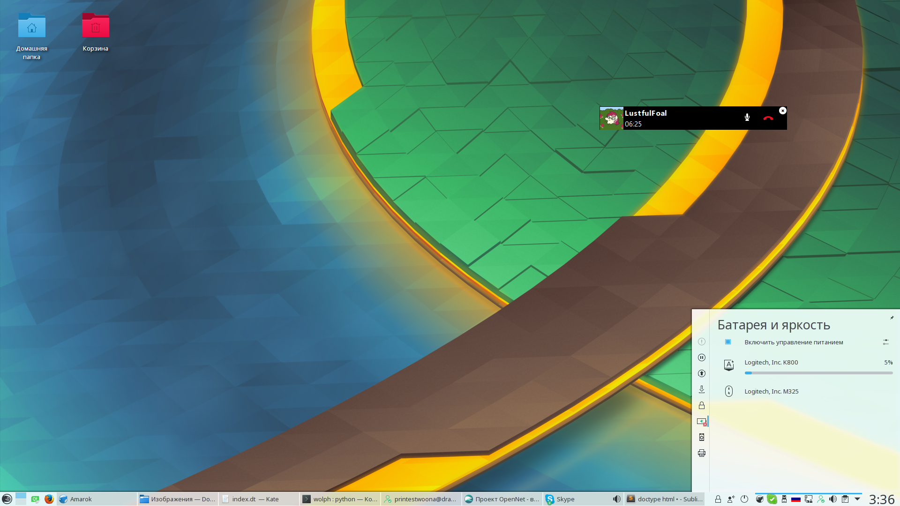Click the LustfulFoal avatar thumbnail
This screenshot has height=506, width=900.
click(x=611, y=118)
